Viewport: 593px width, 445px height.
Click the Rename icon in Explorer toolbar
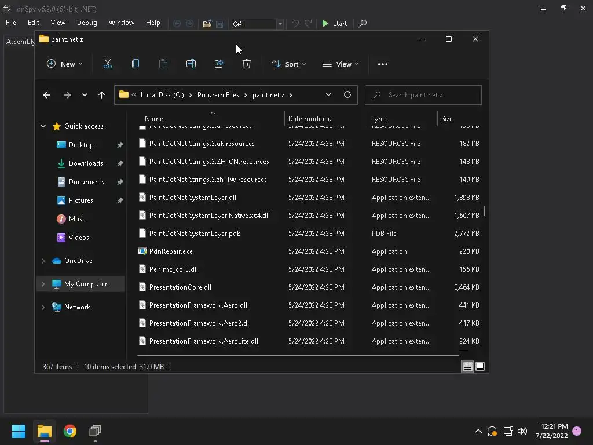[x=191, y=64]
